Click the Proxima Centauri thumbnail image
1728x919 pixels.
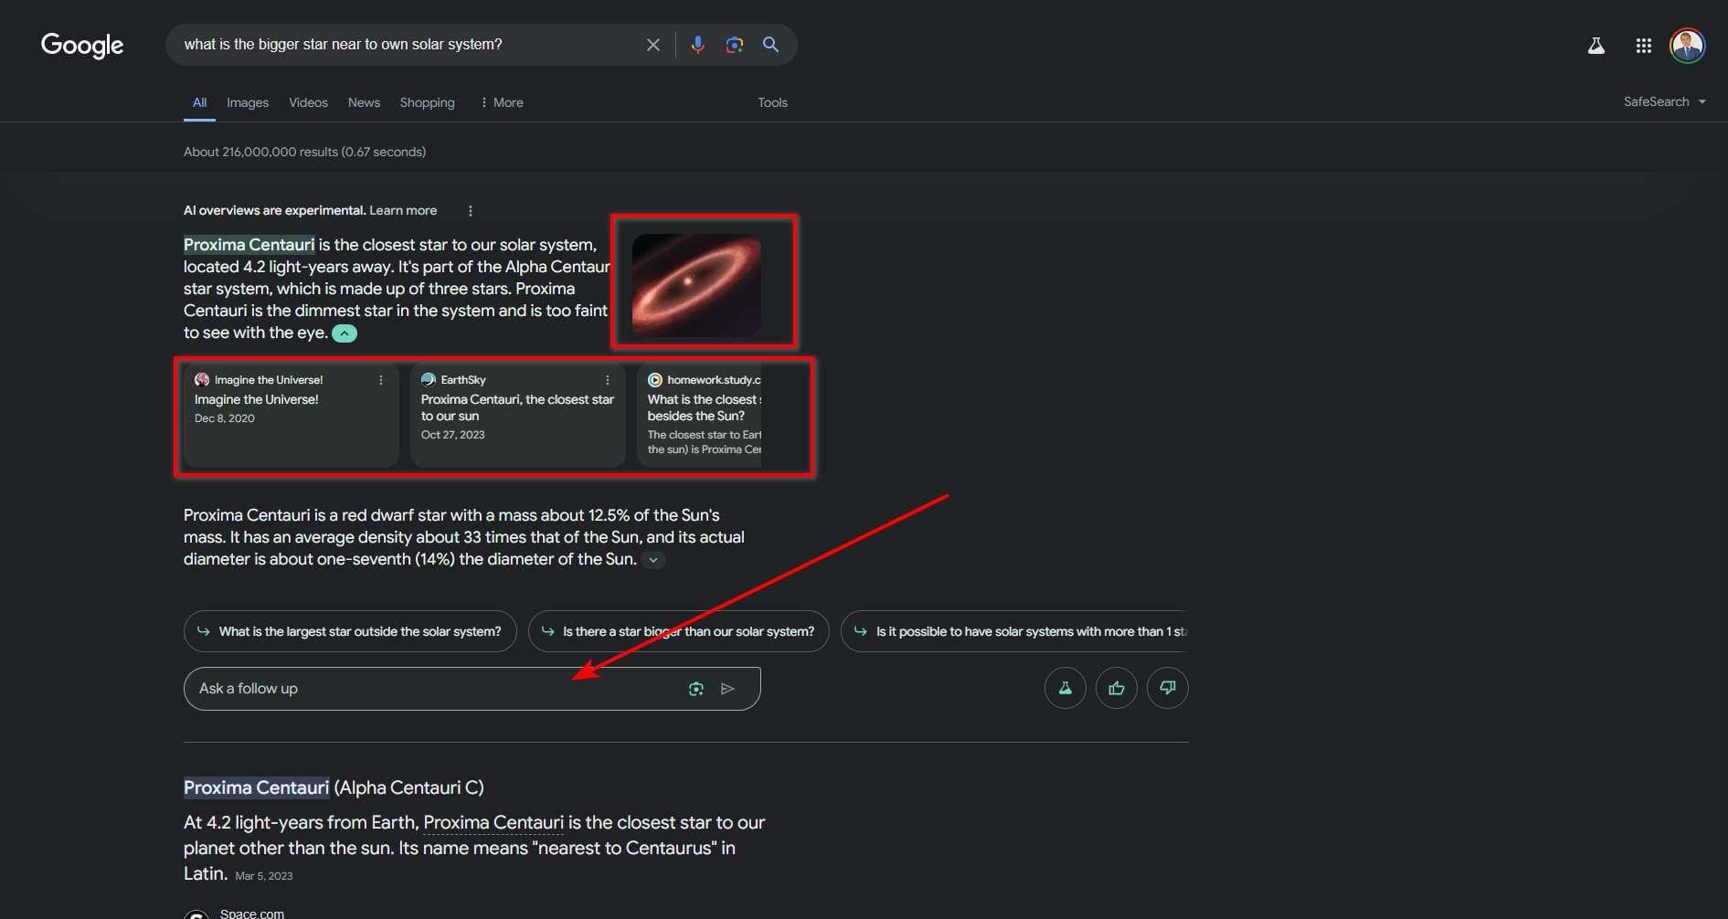click(x=696, y=284)
